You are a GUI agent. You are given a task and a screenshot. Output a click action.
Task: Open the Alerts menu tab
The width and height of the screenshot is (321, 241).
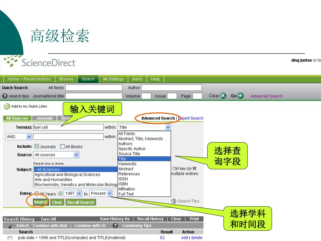point(137,79)
